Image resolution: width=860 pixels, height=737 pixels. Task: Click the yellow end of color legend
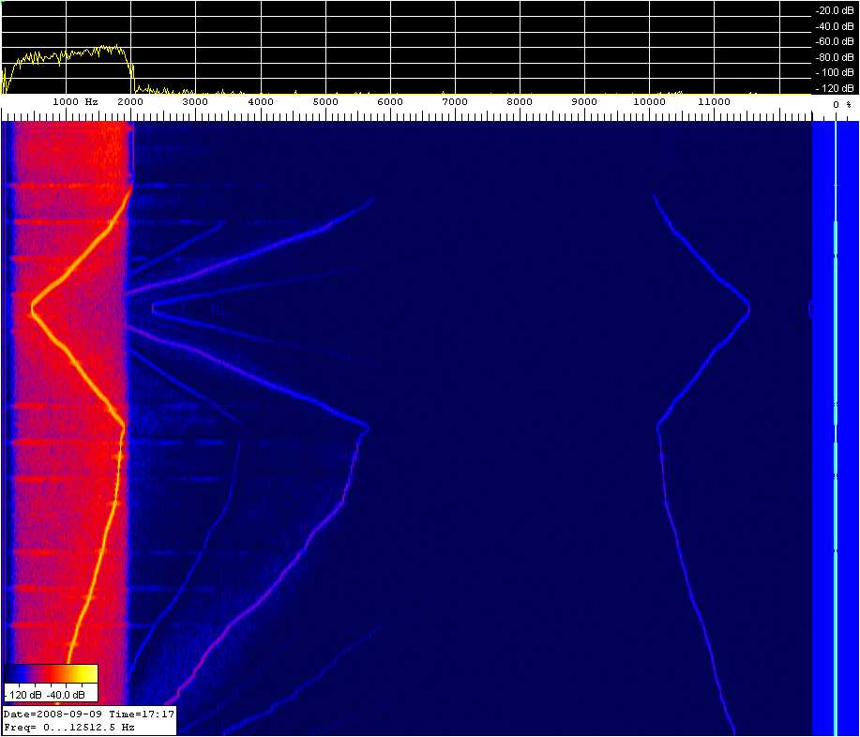[88, 675]
